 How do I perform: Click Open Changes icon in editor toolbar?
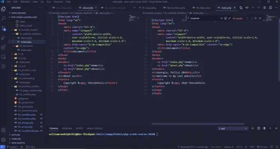[241, 8]
